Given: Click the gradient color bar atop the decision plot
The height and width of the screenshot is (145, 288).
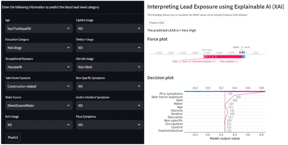Looking at the screenshot, I should pos(225,91).
